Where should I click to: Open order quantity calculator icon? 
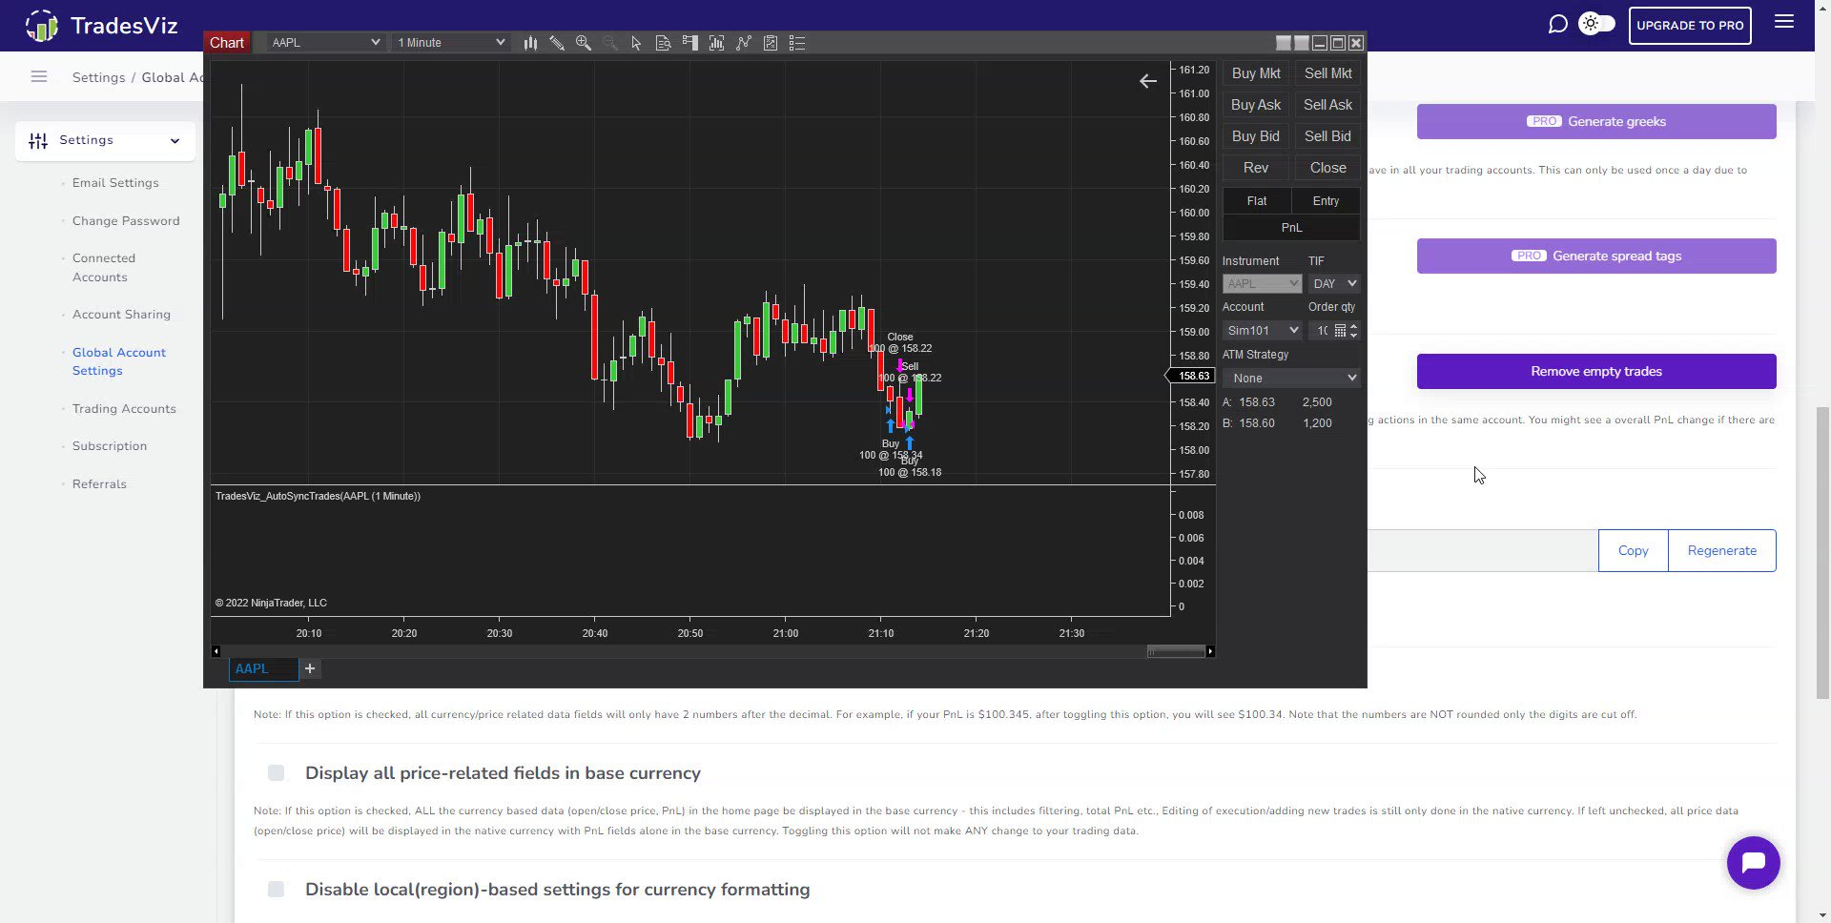click(1340, 330)
